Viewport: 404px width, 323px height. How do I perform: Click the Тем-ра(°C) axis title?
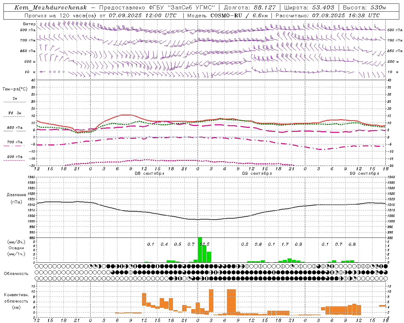coord(15,89)
